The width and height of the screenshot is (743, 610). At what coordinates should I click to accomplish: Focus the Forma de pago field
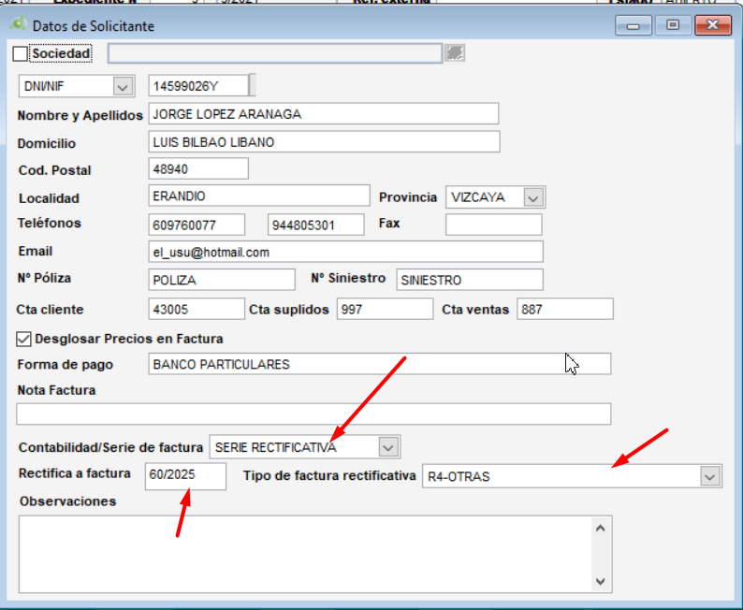pyautogui.click(x=379, y=364)
